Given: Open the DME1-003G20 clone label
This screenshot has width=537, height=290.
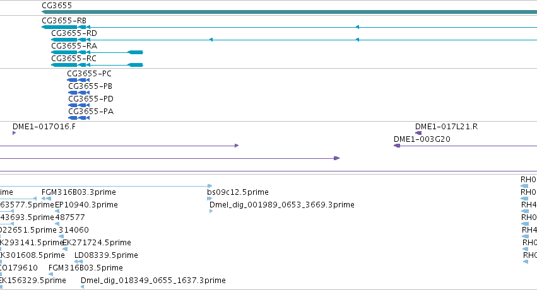Looking at the screenshot, I should 422,139.
